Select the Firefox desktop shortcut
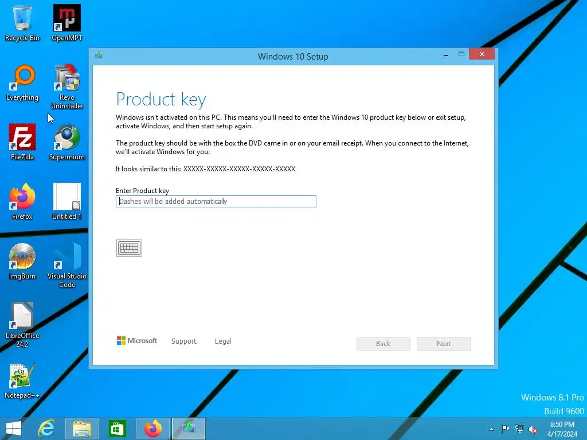Image resolution: width=587 pixels, height=440 pixels. 22,202
